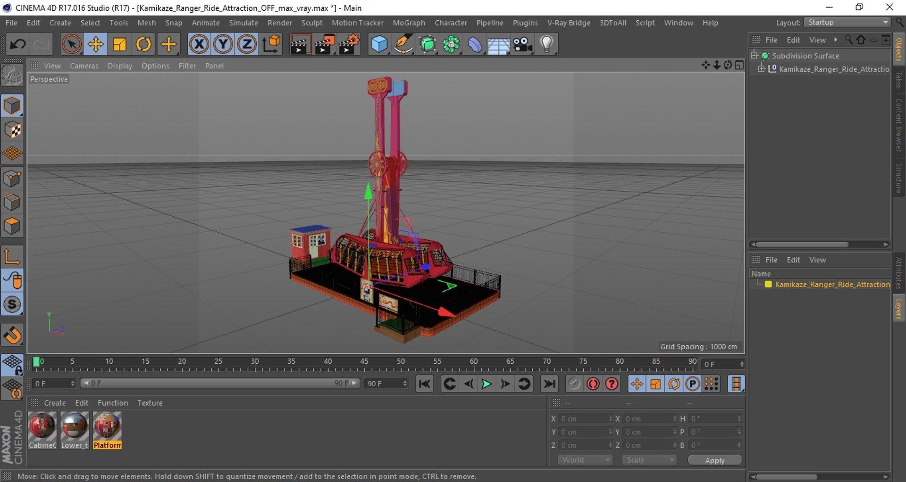Open the World coordinate dropdown
The height and width of the screenshot is (482, 906).
(585, 460)
